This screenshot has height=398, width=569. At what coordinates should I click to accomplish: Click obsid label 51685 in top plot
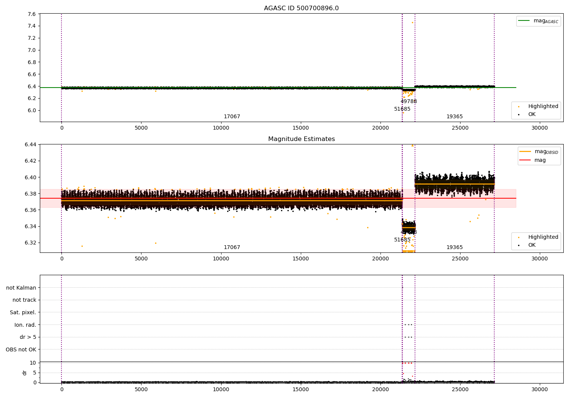(402, 109)
